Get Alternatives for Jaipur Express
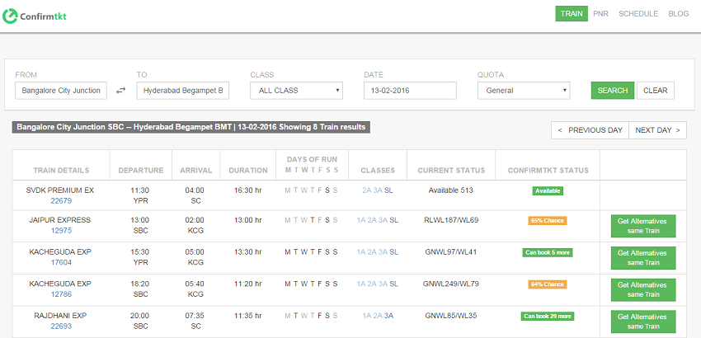701x338 pixels. tap(642, 226)
